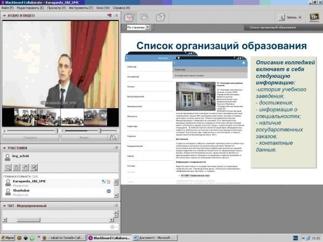
Task: Open the polling response button
Action: tap(33, 167)
